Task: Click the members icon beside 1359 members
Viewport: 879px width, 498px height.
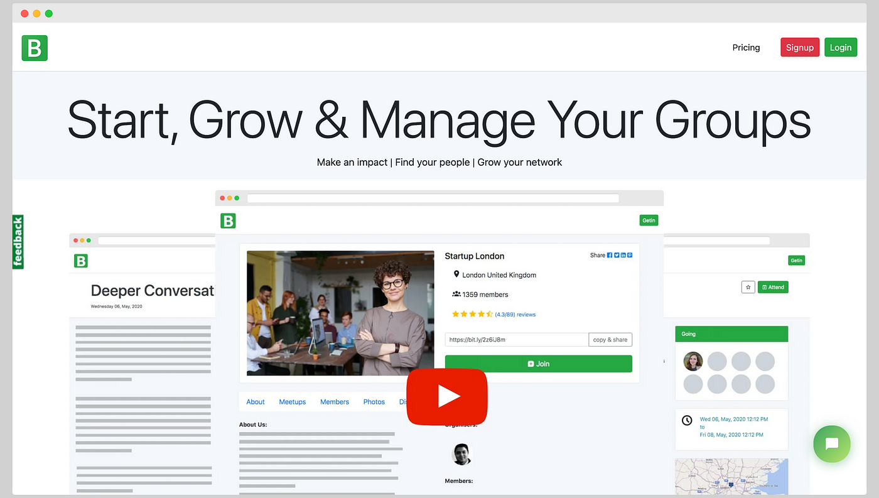Action: 456,294
